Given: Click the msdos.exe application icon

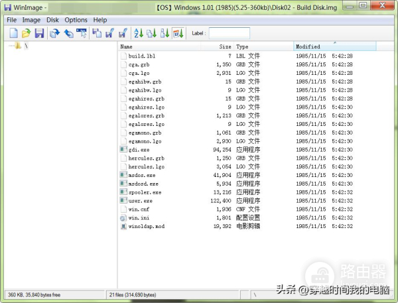Looking at the screenshot, I should [x=123, y=175].
